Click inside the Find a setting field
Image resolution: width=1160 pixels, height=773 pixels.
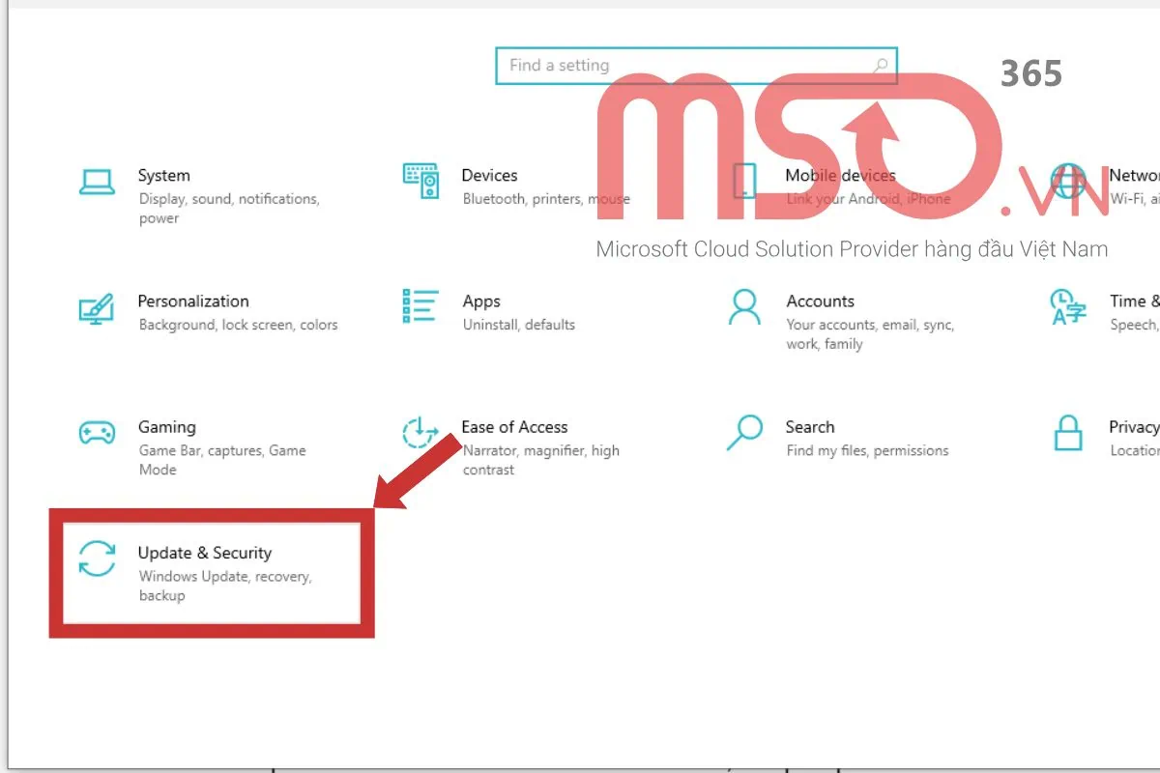628,66
